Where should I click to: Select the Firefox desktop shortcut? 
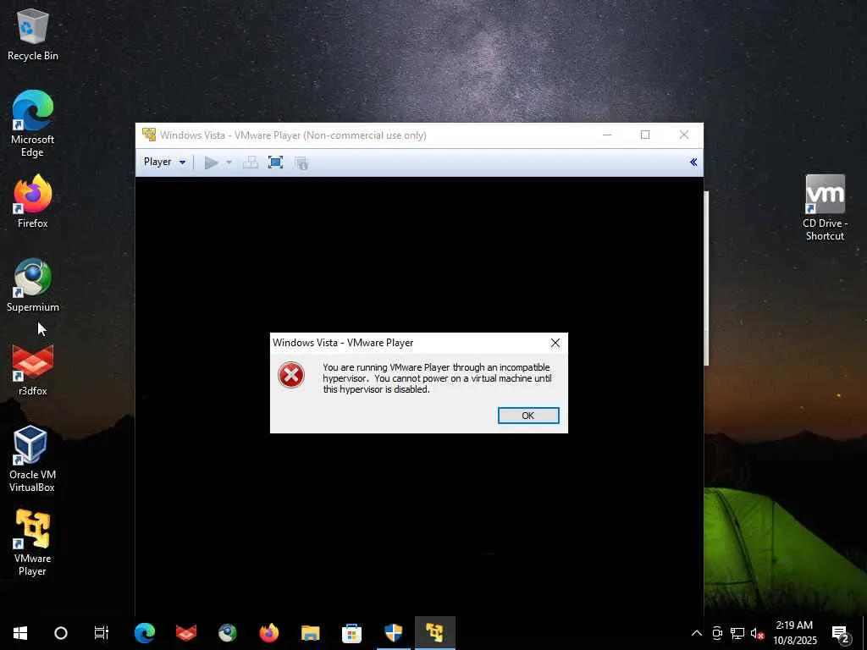pos(33,201)
